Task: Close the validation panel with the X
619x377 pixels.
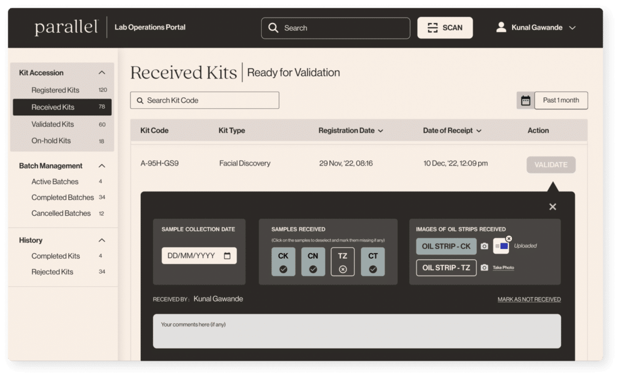Action: click(x=552, y=207)
